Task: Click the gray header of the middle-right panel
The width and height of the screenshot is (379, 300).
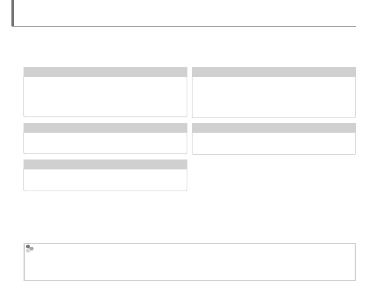Action: tap(274, 128)
